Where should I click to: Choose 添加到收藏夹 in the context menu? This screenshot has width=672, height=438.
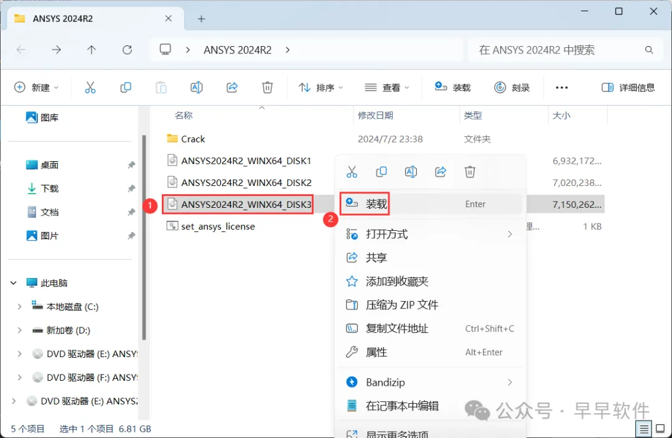[x=431, y=281]
